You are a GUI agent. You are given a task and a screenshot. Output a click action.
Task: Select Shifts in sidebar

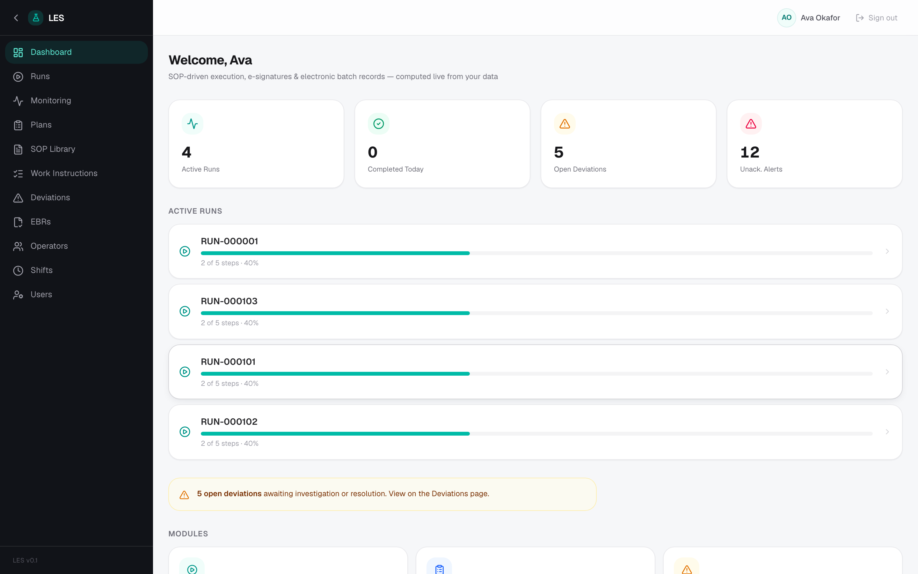(x=76, y=271)
